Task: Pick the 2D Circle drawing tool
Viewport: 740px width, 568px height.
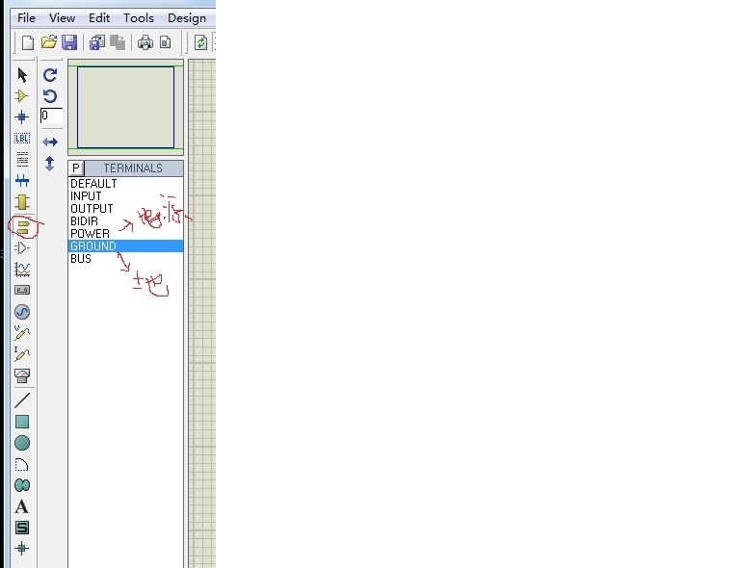Action: coord(22,443)
